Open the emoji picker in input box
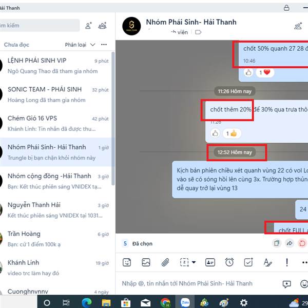Screen dimensions: 308x308 [304, 284]
